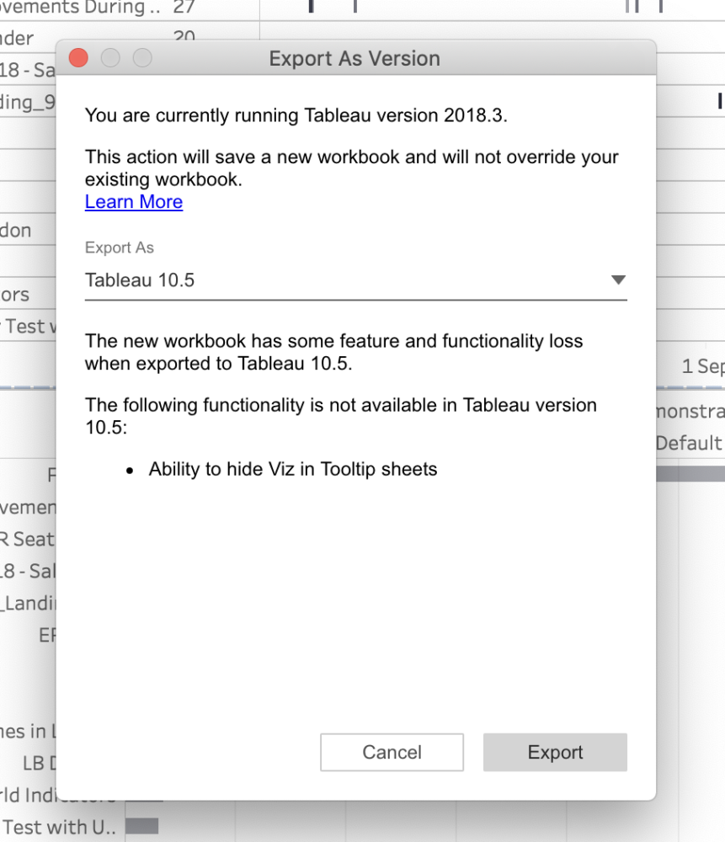Click the Default label in background window
The image size is (725, 842).
pyautogui.click(x=689, y=443)
